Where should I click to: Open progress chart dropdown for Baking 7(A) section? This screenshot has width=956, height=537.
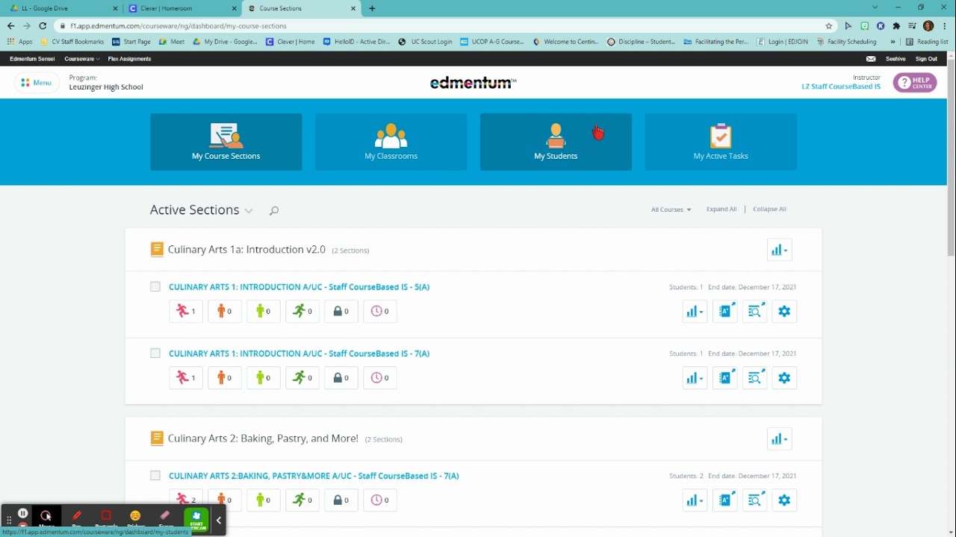click(695, 500)
